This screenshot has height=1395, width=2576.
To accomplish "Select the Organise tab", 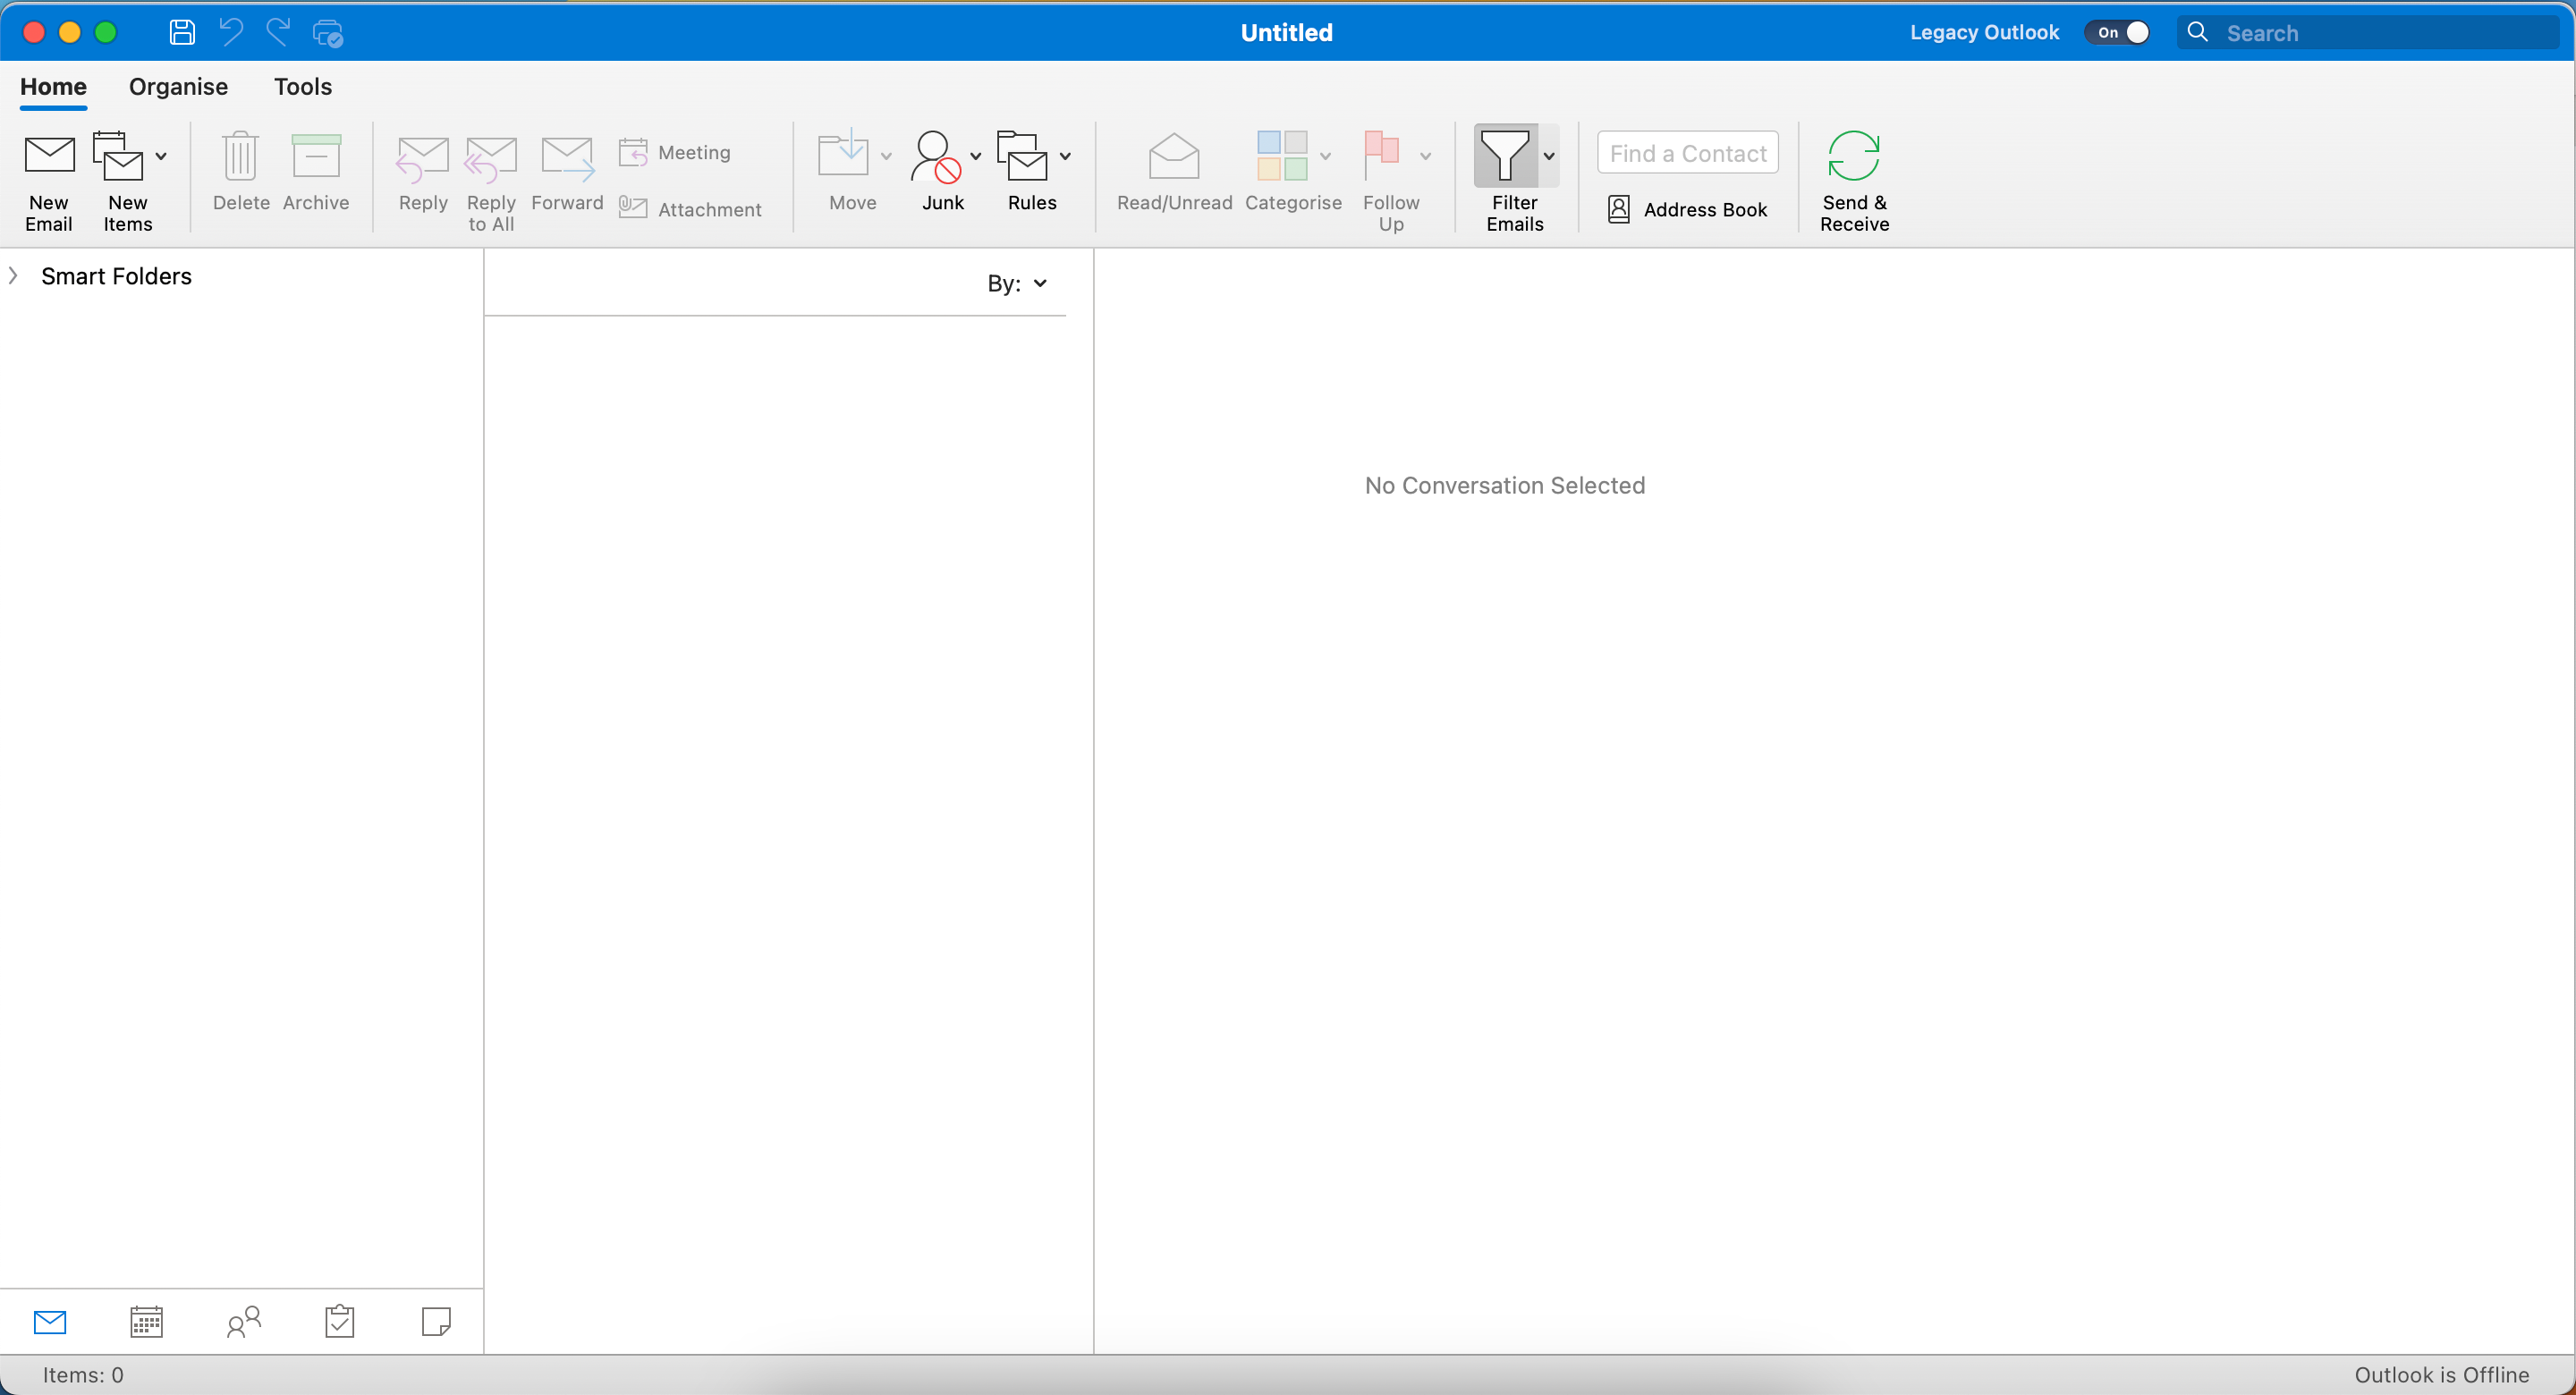I will coord(177,88).
